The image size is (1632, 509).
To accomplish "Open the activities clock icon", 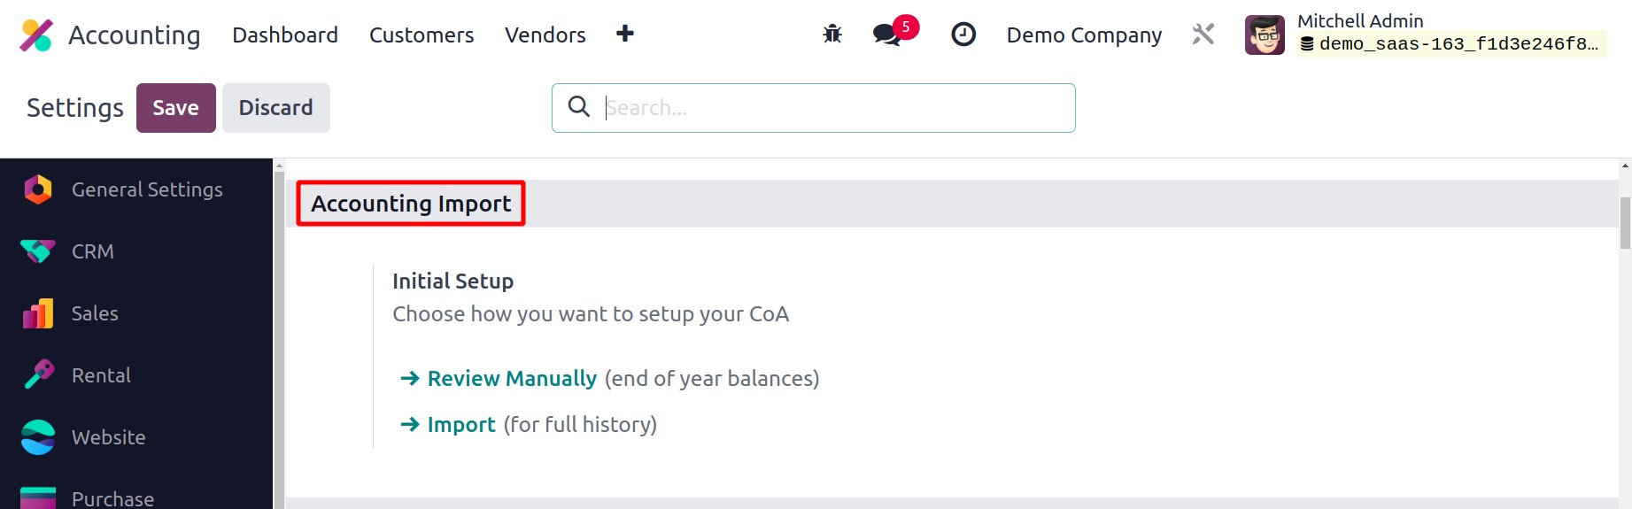I will click(963, 35).
